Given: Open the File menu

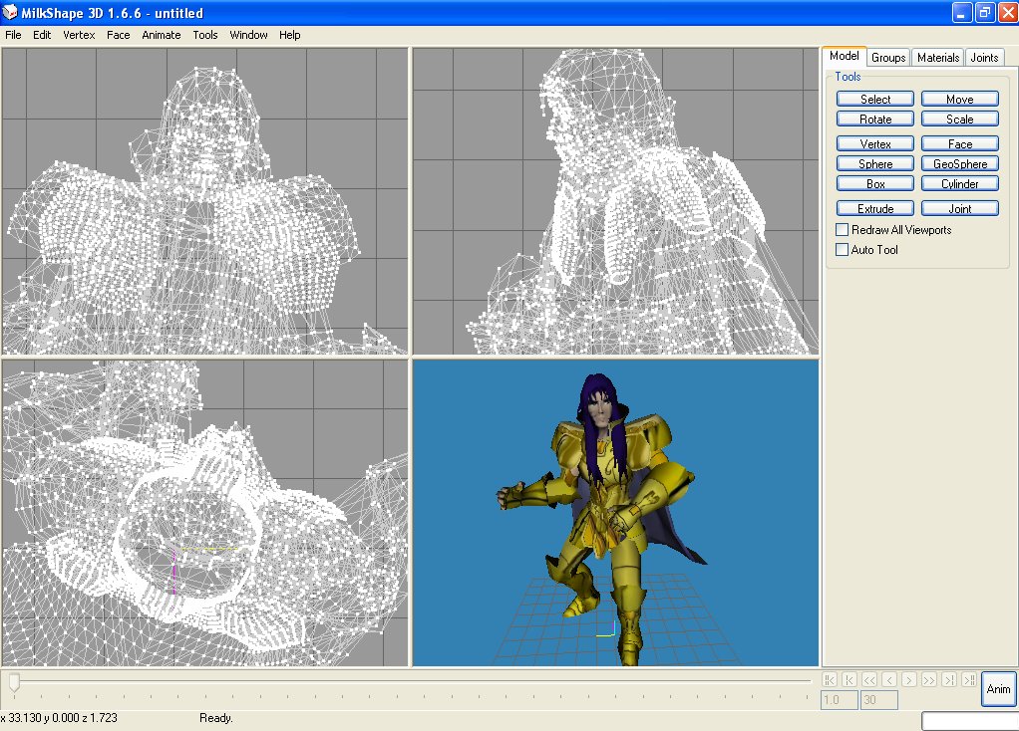Looking at the screenshot, I should [13, 35].
